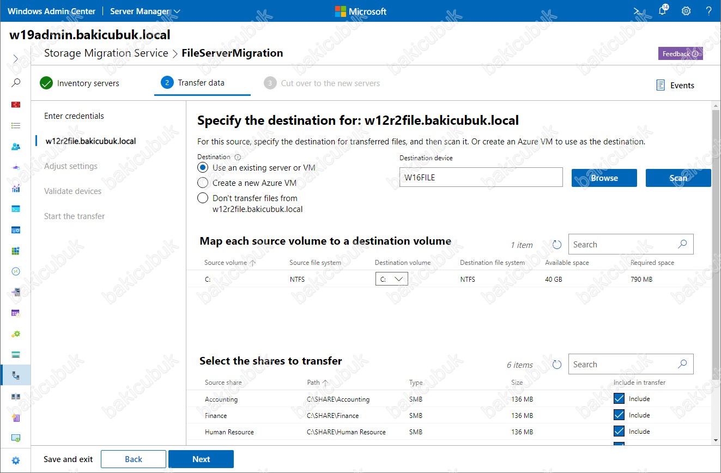Screen dimensions: 721x473
Task: Open the tool search magnifier in sidebar
Action: [x=16, y=83]
